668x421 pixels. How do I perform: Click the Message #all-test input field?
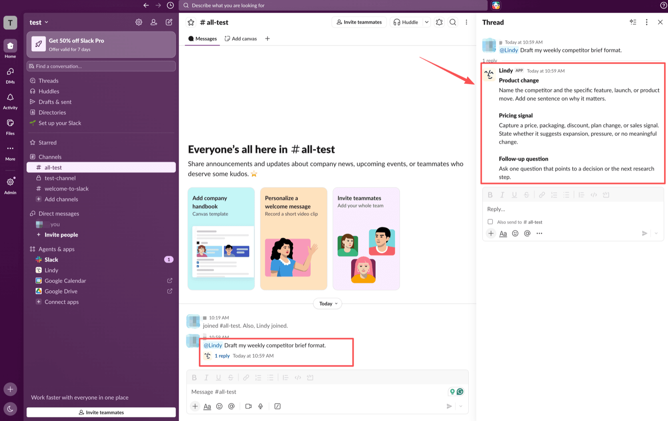[x=317, y=392]
